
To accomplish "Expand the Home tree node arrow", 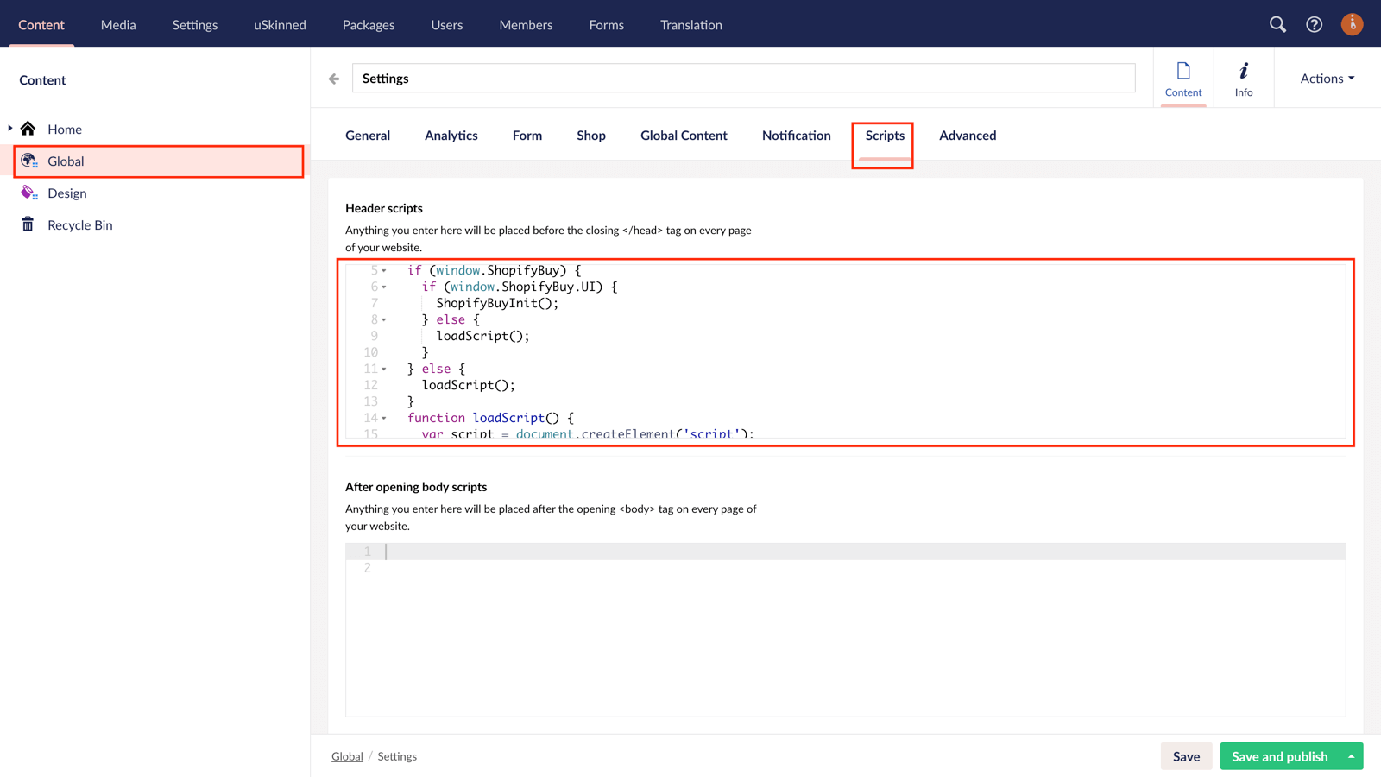I will coord(10,129).
